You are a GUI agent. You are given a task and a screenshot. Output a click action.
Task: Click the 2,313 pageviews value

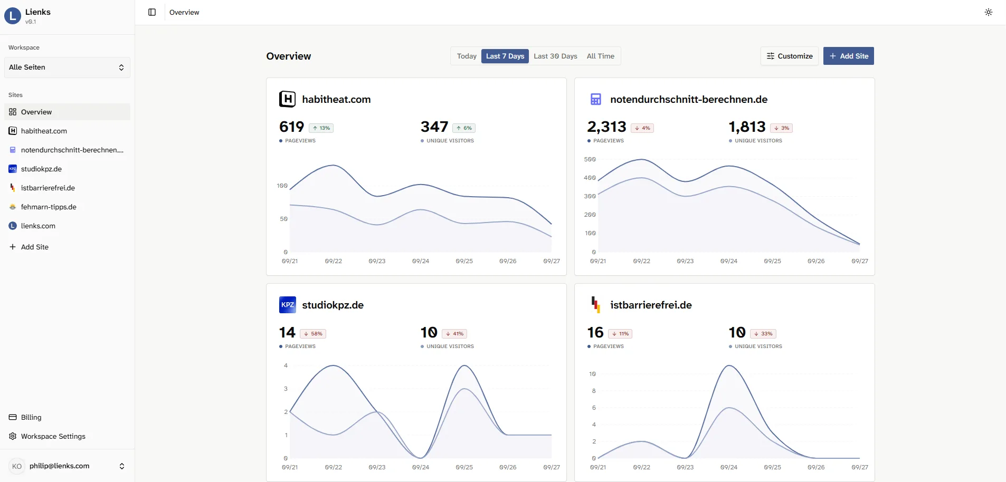point(606,127)
